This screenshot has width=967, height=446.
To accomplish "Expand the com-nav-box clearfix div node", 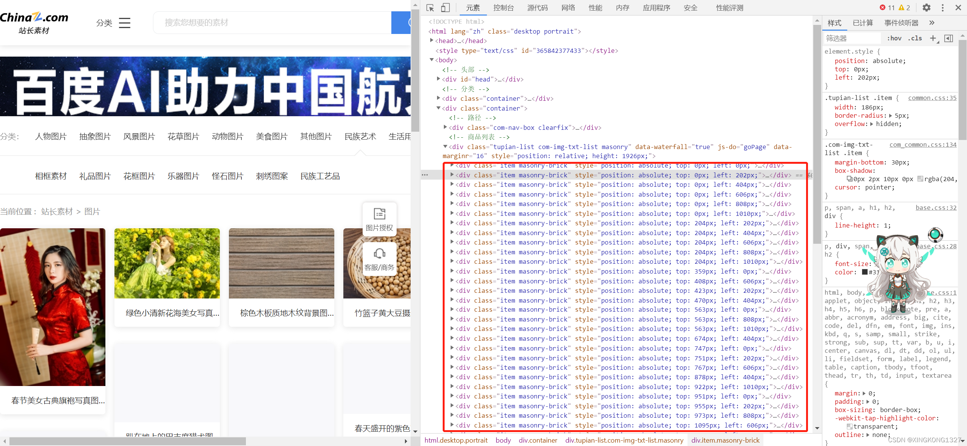I will 445,127.
